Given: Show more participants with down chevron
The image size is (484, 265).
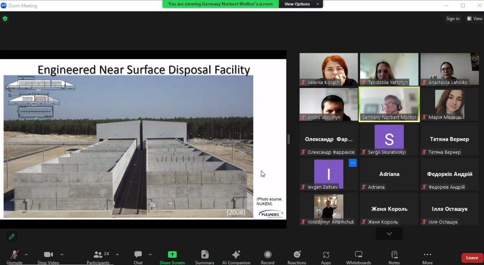Looking at the screenshot, I should pos(389,234).
